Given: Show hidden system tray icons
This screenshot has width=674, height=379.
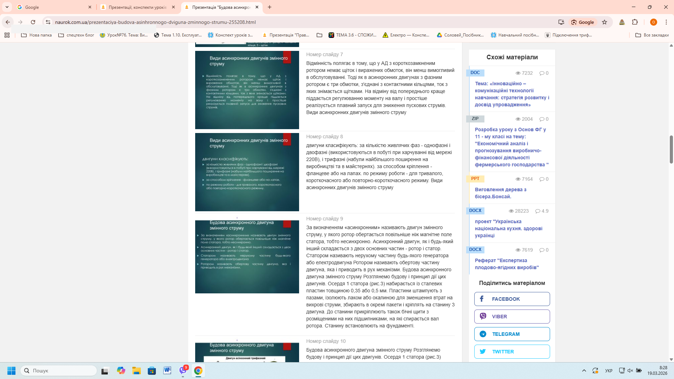Looking at the screenshot, I should click(584, 371).
